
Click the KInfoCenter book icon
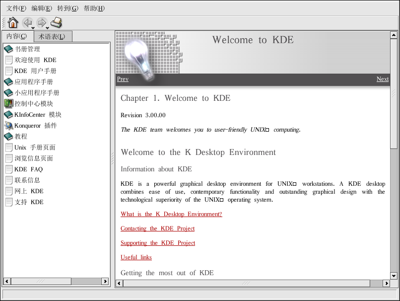pyautogui.click(x=8, y=115)
